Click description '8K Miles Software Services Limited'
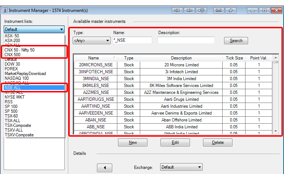Image resolution: width=284 pixels, height=174 pixels. pyautogui.click(x=181, y=86)
